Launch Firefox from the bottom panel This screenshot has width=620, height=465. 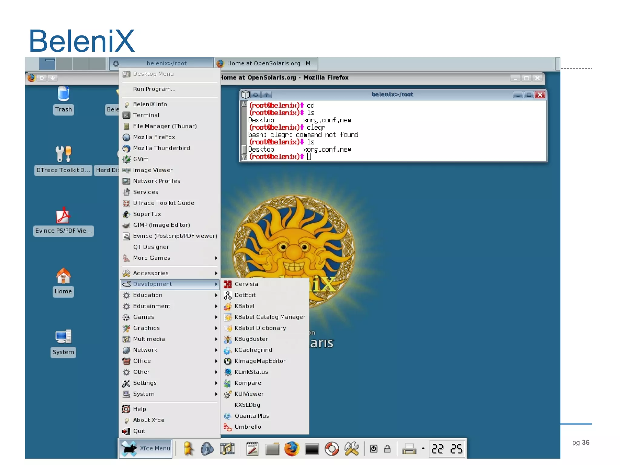(x=292, y=449)
